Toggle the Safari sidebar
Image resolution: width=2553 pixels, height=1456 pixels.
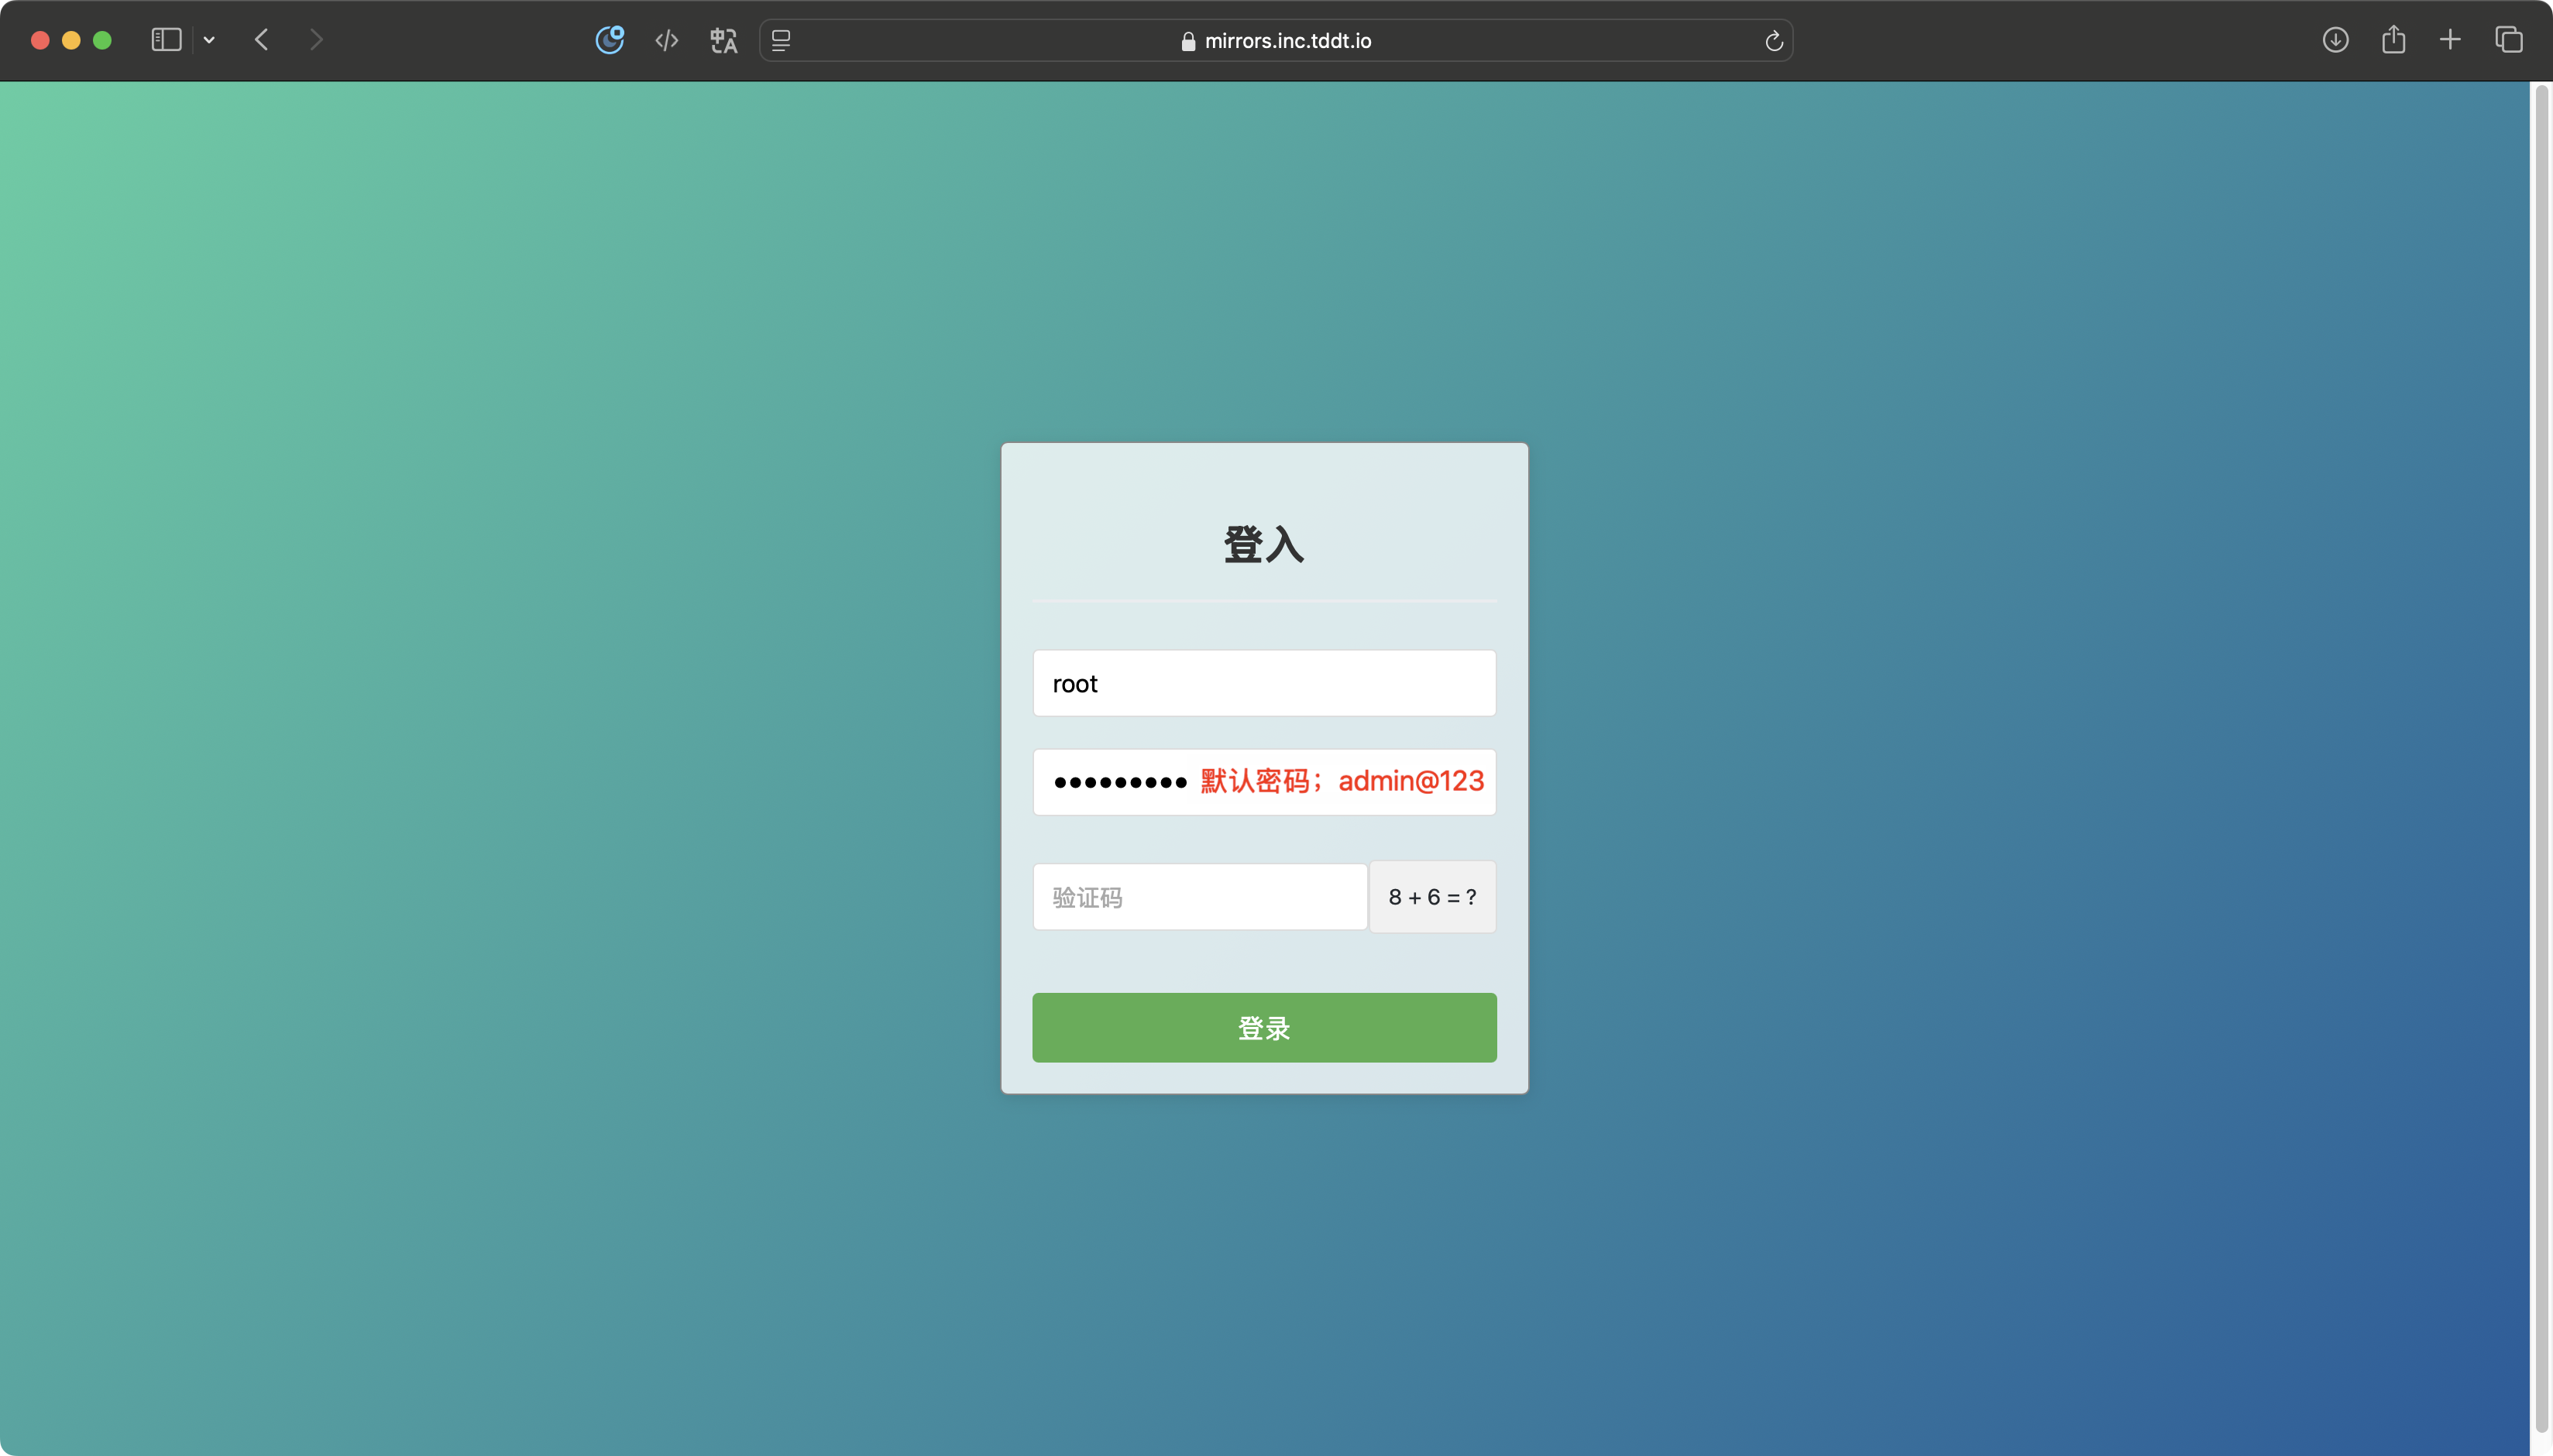pyautogui.click(x=166, y=40)
